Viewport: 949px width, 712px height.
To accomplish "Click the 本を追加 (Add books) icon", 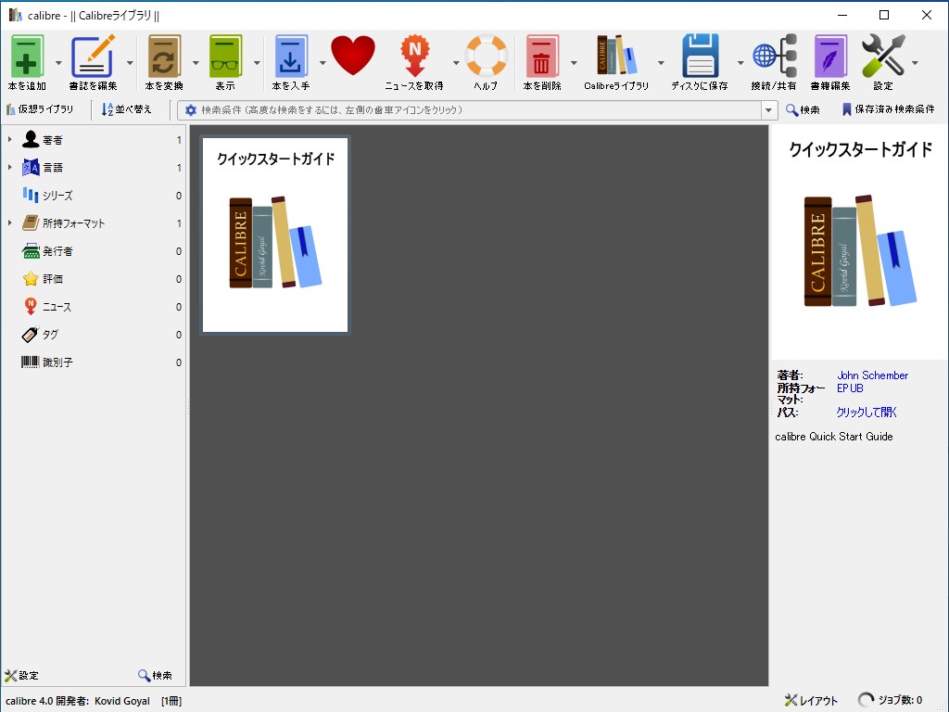I will click(25, 58).
